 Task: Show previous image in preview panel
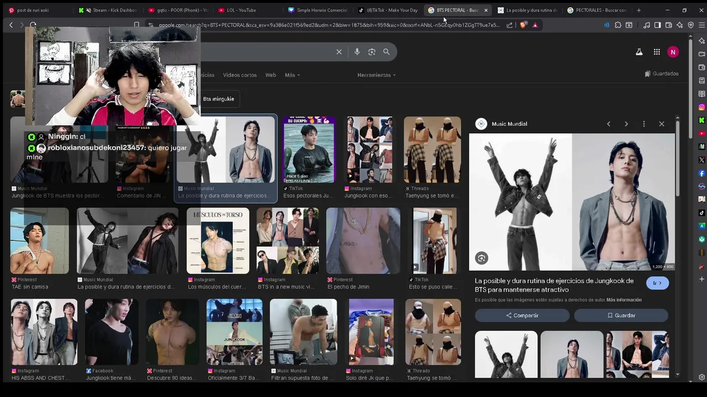pos(609,124)
